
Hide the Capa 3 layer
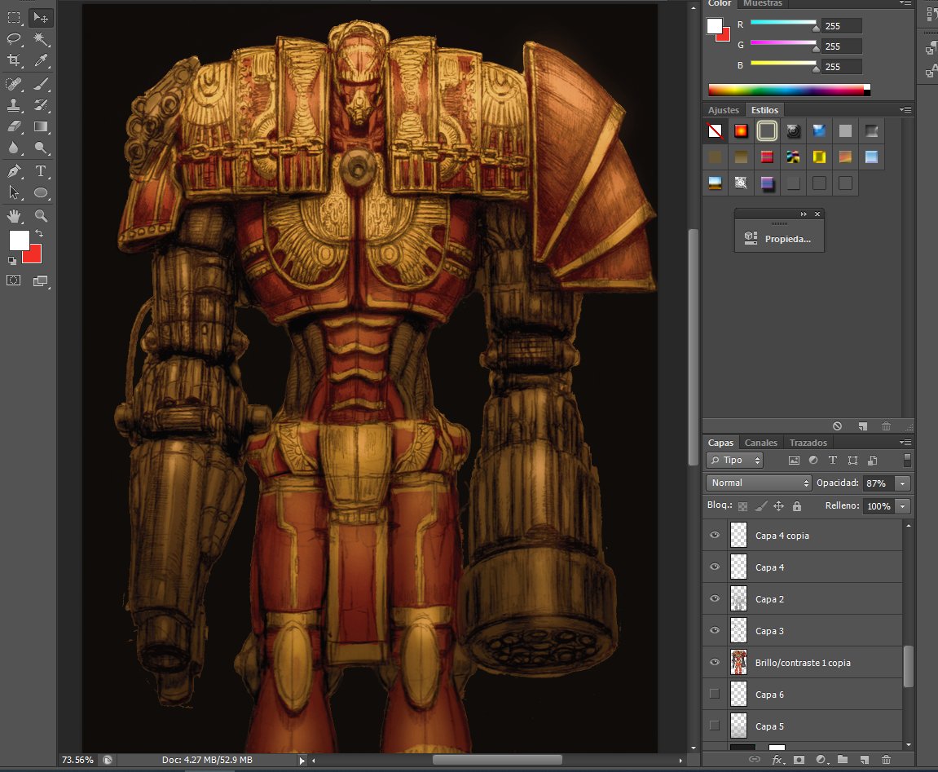click(x=714, y=630)
